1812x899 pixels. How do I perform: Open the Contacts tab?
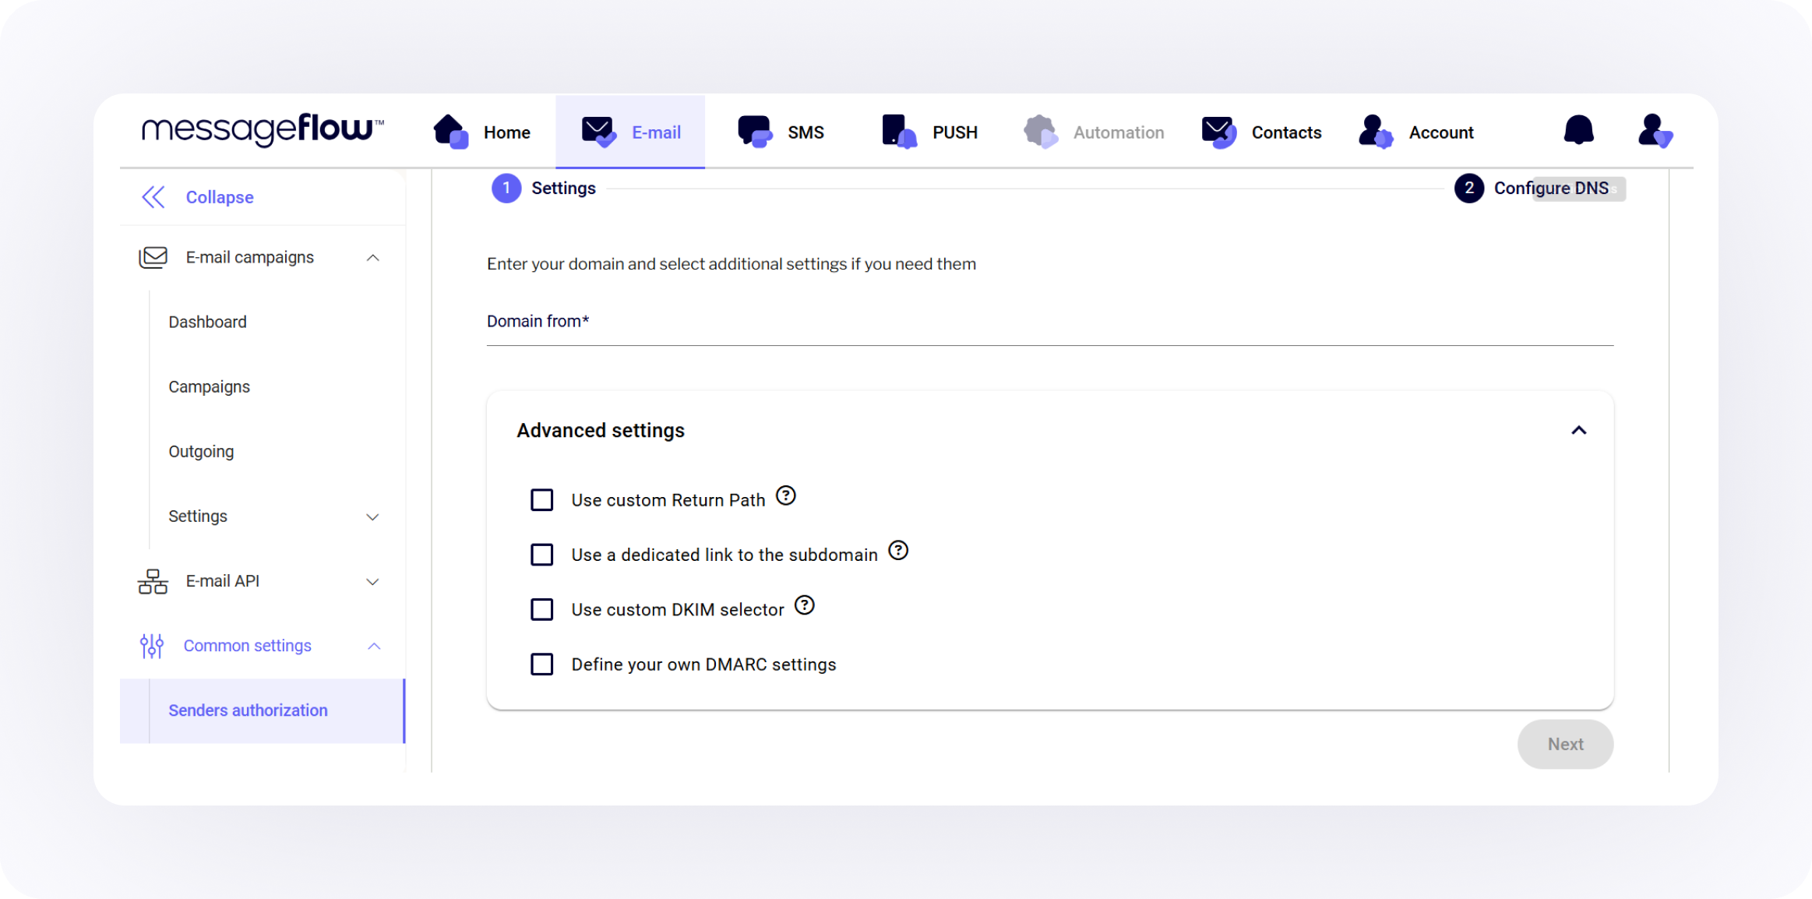(x=1262, y=132)
